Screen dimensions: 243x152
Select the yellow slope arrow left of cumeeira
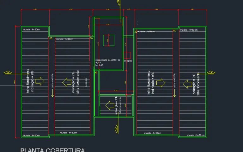coord(67,82)
